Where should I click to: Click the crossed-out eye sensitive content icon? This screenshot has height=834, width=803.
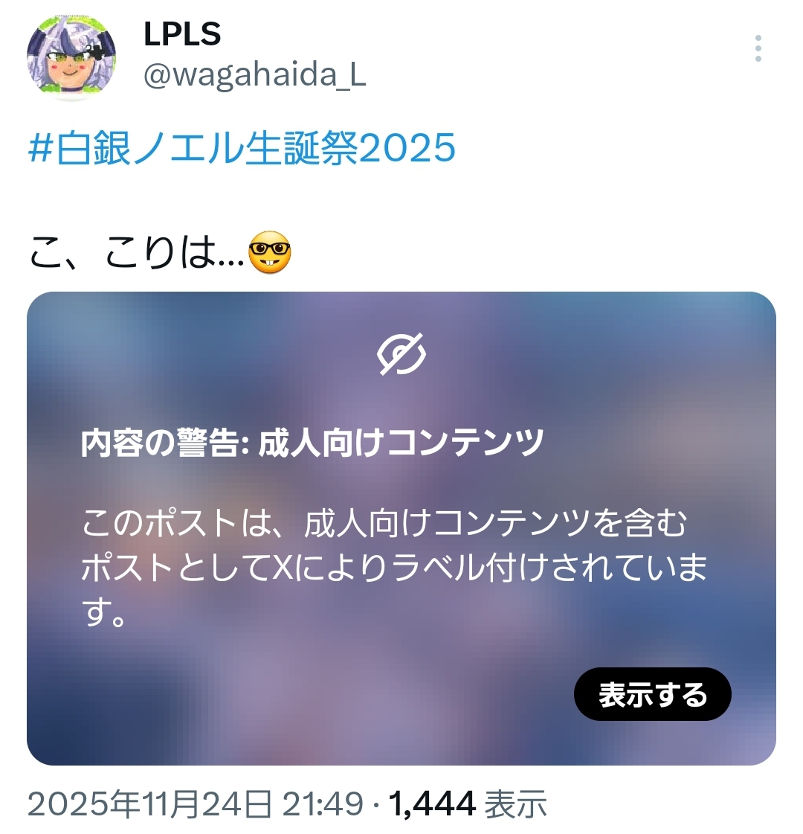pos(401,354)
